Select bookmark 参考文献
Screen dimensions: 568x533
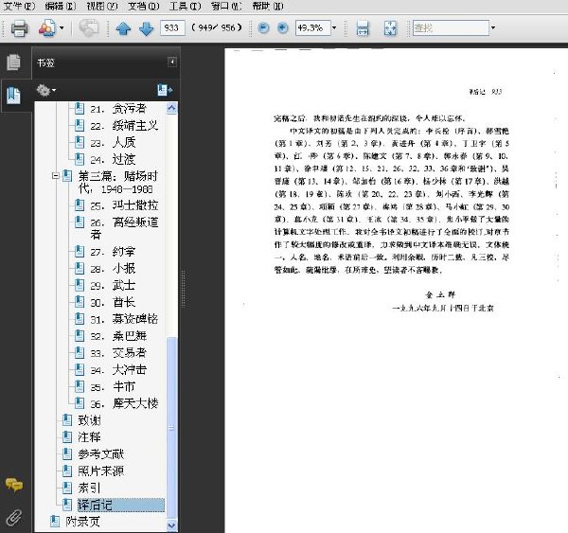(100, 454)
